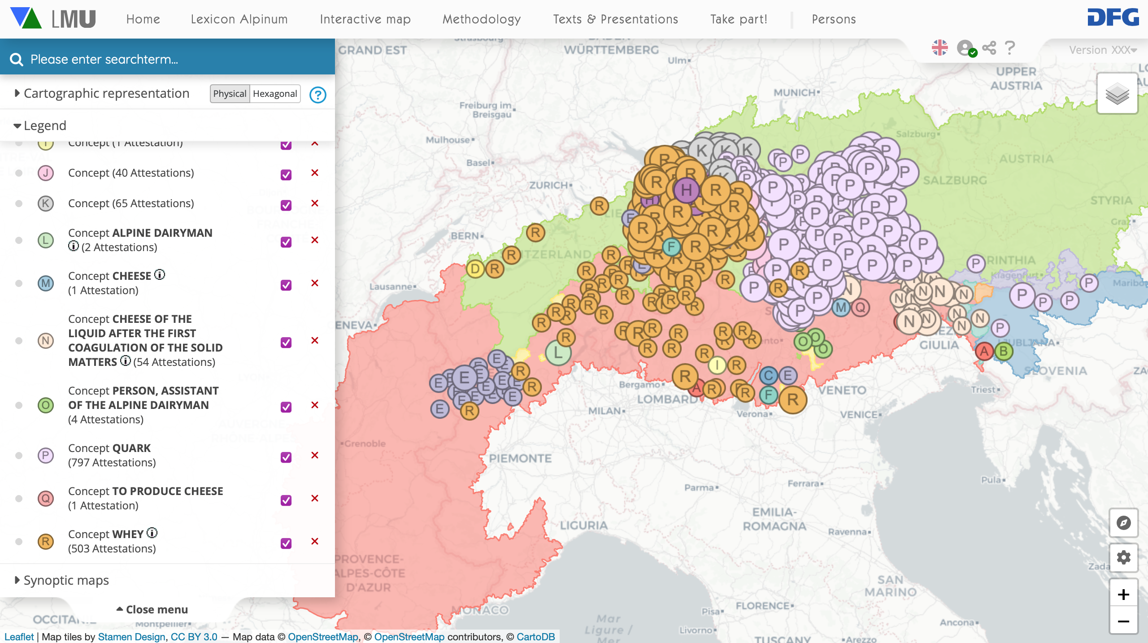Open the user account icon
The height and width of the screenshot is (643, 1148).
point(965,48)
